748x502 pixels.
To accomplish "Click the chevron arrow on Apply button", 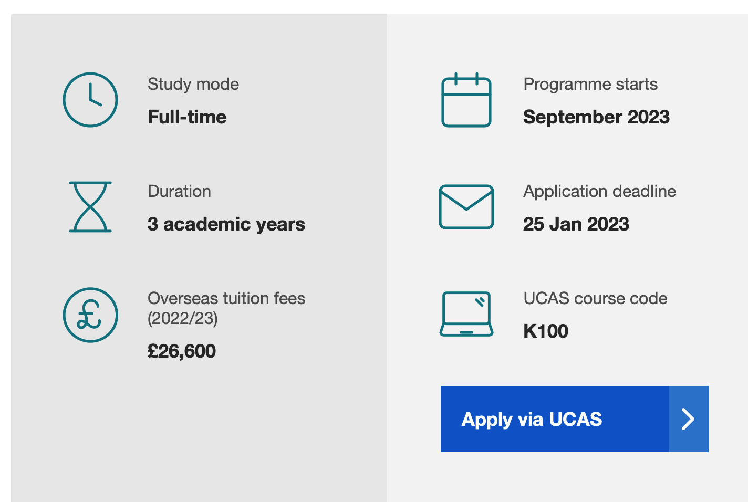I will click(x=688, y=419).
